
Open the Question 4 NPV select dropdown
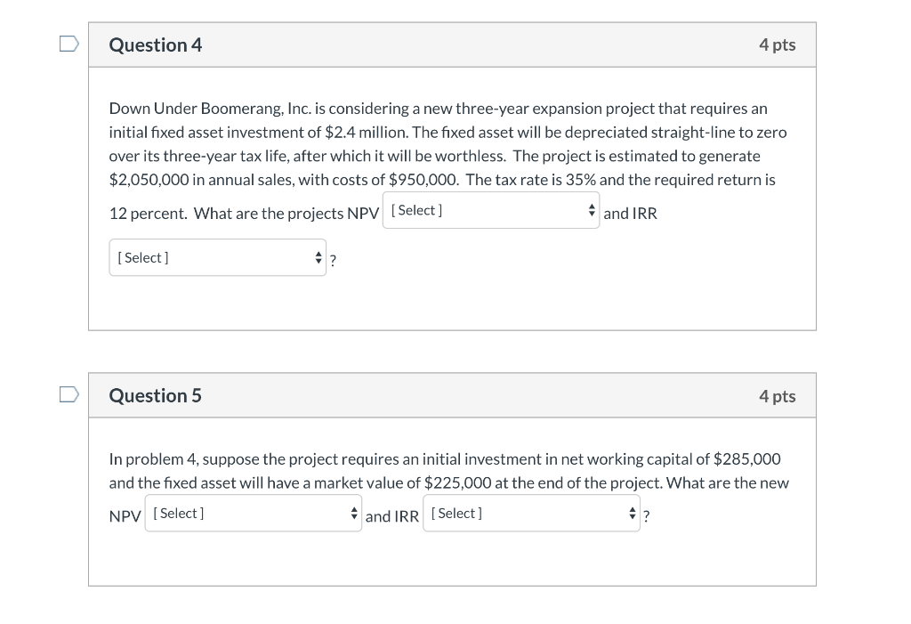[x=490, y=211]
